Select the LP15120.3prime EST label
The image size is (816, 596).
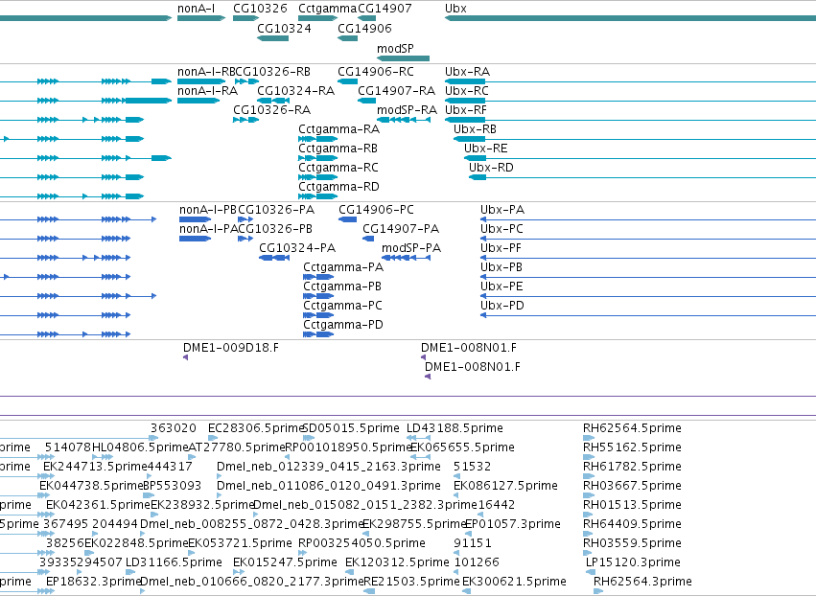(x=634, y=562)
